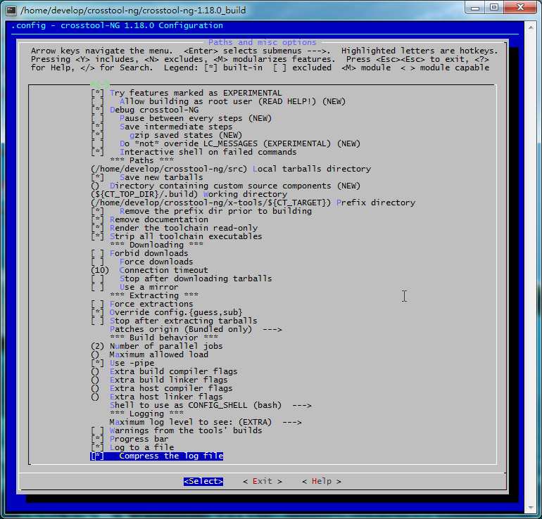This screenshot has height=519, width=542.
Task: Click the terminal icon in title bar
Action: pos(11,11)
